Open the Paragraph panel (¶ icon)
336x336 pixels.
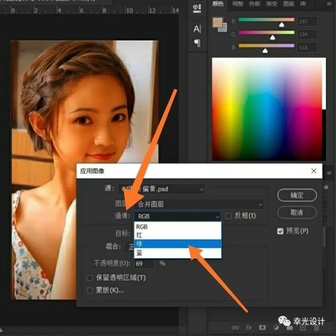coord(197,43)
